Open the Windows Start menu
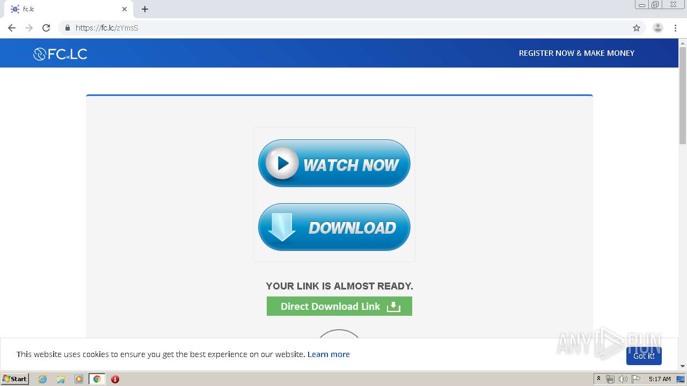 pos(15,379)
